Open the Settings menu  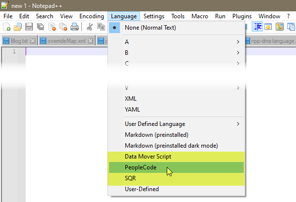coord(154,16)
